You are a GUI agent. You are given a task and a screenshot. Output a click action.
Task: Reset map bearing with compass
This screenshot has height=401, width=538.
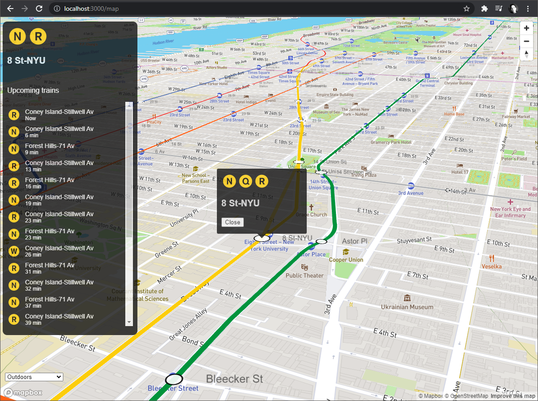[x=526, y=54]
